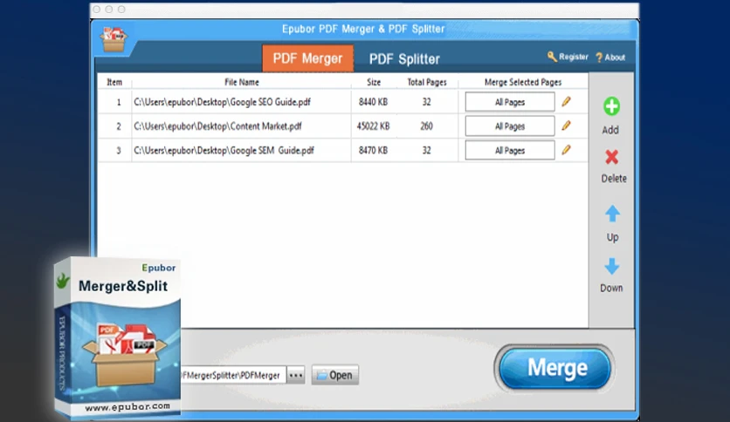Viewport: 730px width, 422px height.
Task: Edit pages pencil for Google SEO Guide.pdf
Action: point(566,101)
